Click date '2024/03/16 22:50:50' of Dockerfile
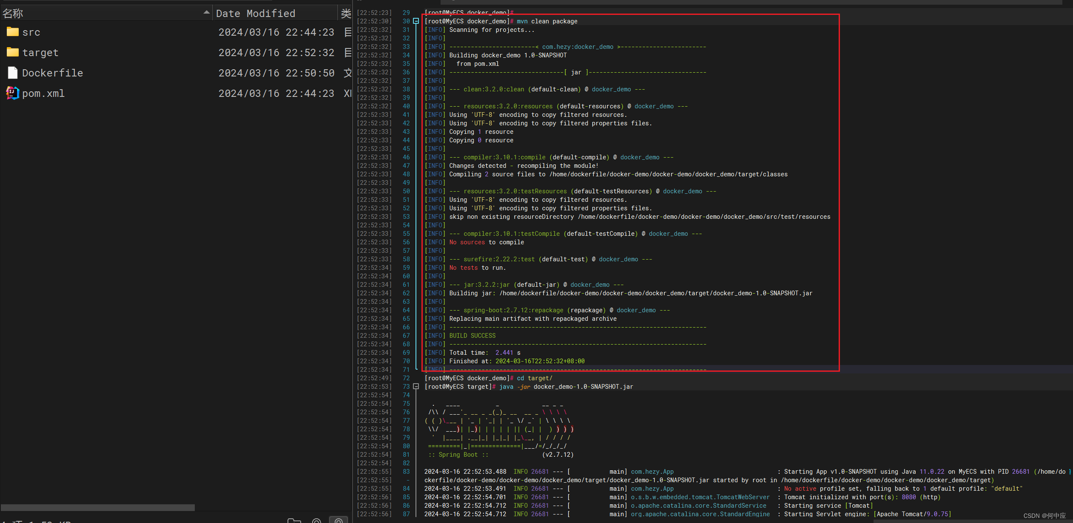This screenshot has height=523, width=1073. pos(276,73)
